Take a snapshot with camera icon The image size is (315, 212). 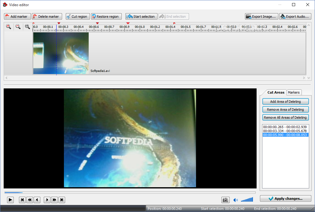pyautogui.click(x=225, y=200)
